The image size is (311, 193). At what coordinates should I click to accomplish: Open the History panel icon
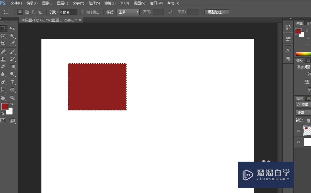[288, 27]
